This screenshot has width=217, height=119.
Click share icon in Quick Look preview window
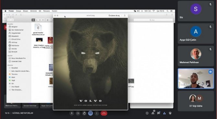point(125,16)
